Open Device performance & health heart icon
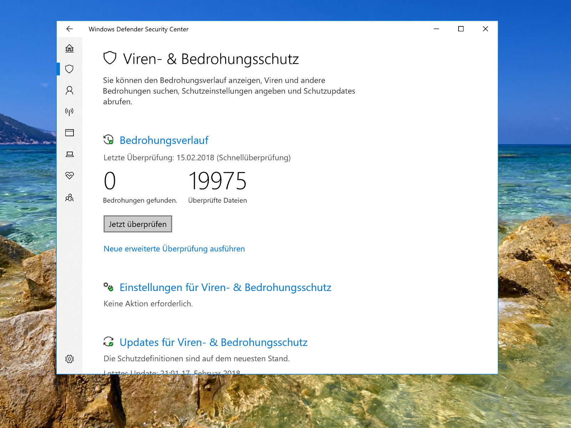Screen dimensions: 571x428 70,175
